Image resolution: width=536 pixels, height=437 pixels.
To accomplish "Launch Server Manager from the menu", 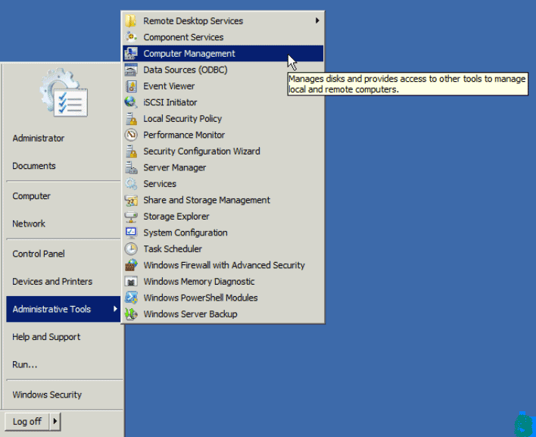I will coord(174,167).
